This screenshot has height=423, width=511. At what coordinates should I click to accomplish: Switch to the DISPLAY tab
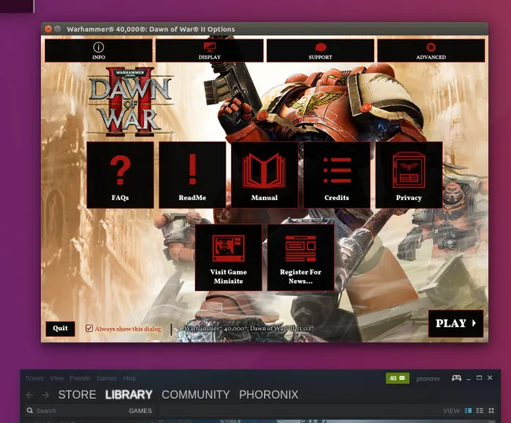210,50
